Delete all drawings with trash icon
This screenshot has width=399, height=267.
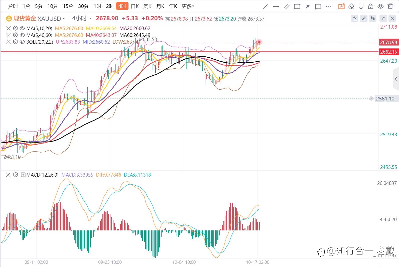(x=390, y=6)
